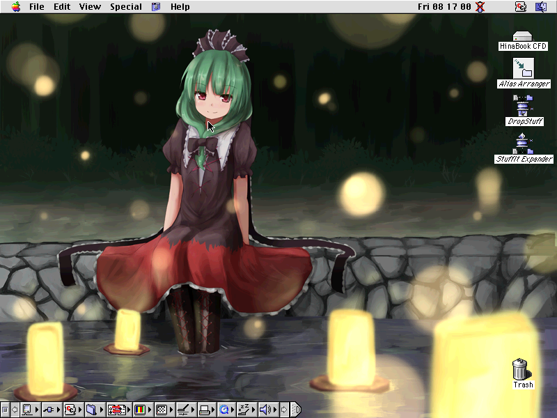Screen dimensions: 557x418
Task: Open the Edit menu
Action: (x=62, y=7)
